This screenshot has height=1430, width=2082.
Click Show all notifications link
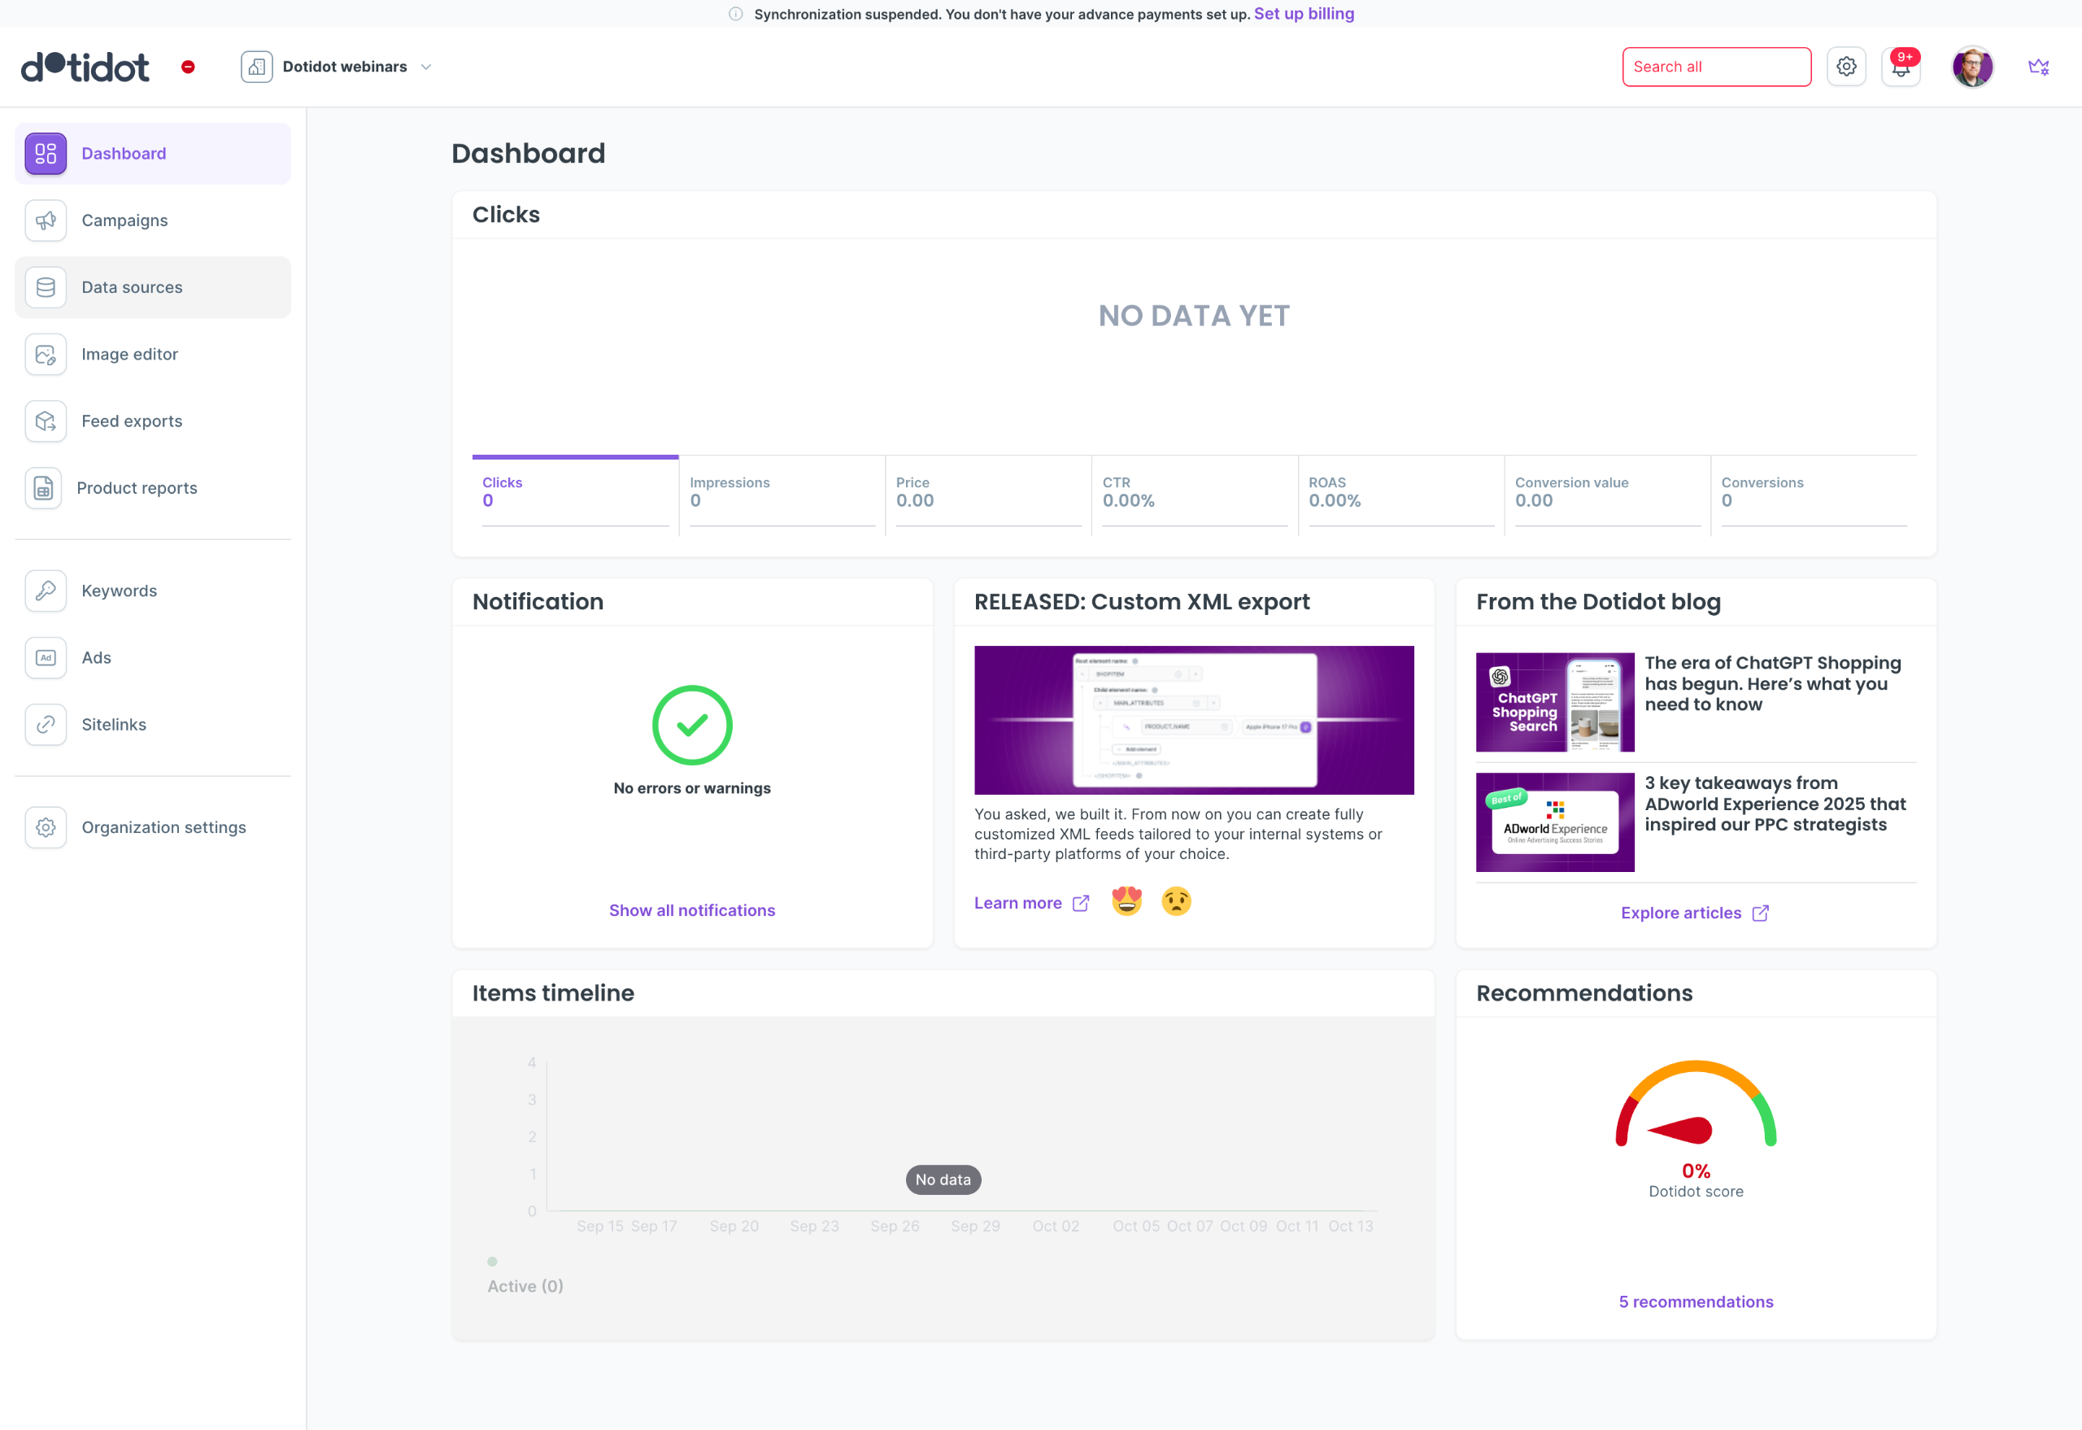(691, 909)
